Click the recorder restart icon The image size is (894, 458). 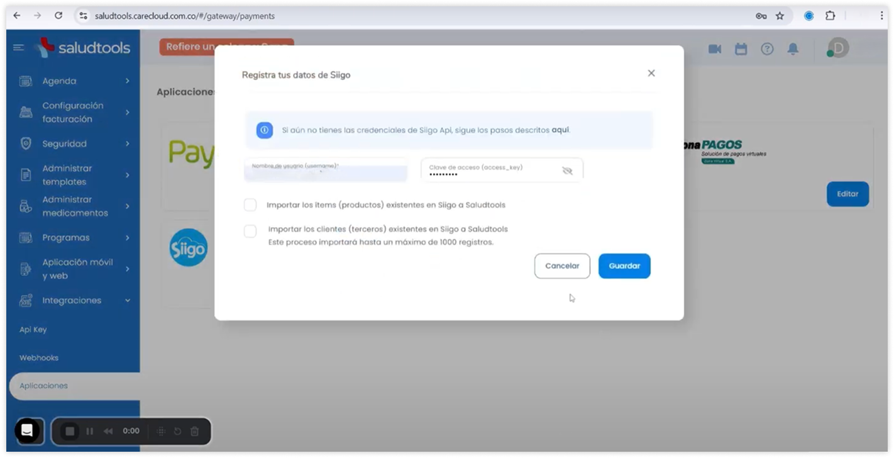(178, 431)
